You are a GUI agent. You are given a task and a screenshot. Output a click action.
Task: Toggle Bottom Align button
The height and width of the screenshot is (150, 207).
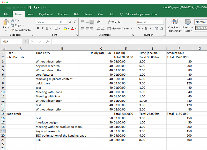pyautogui.click(x=92, y=22)
